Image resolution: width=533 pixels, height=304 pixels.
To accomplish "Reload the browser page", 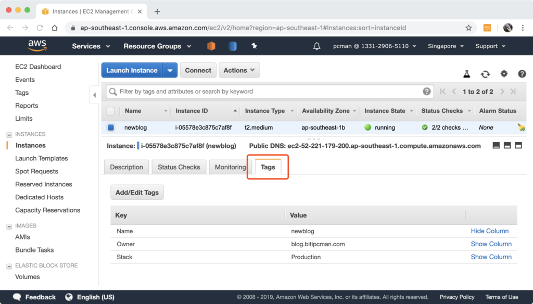I will [x=40, y=28].
